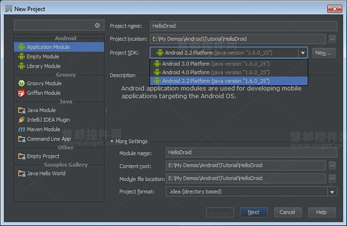Open the Project format dropdown arrow
Viewport: 347px width, 226px height.
coord(332,192)
